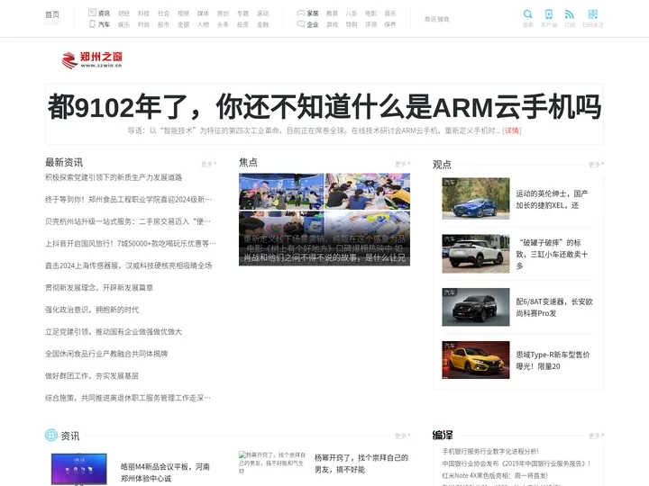Open 终于等到你!郑州食品工程职业学院 article
Viewport: 649px width, 486px height.
tap(128, 199)
